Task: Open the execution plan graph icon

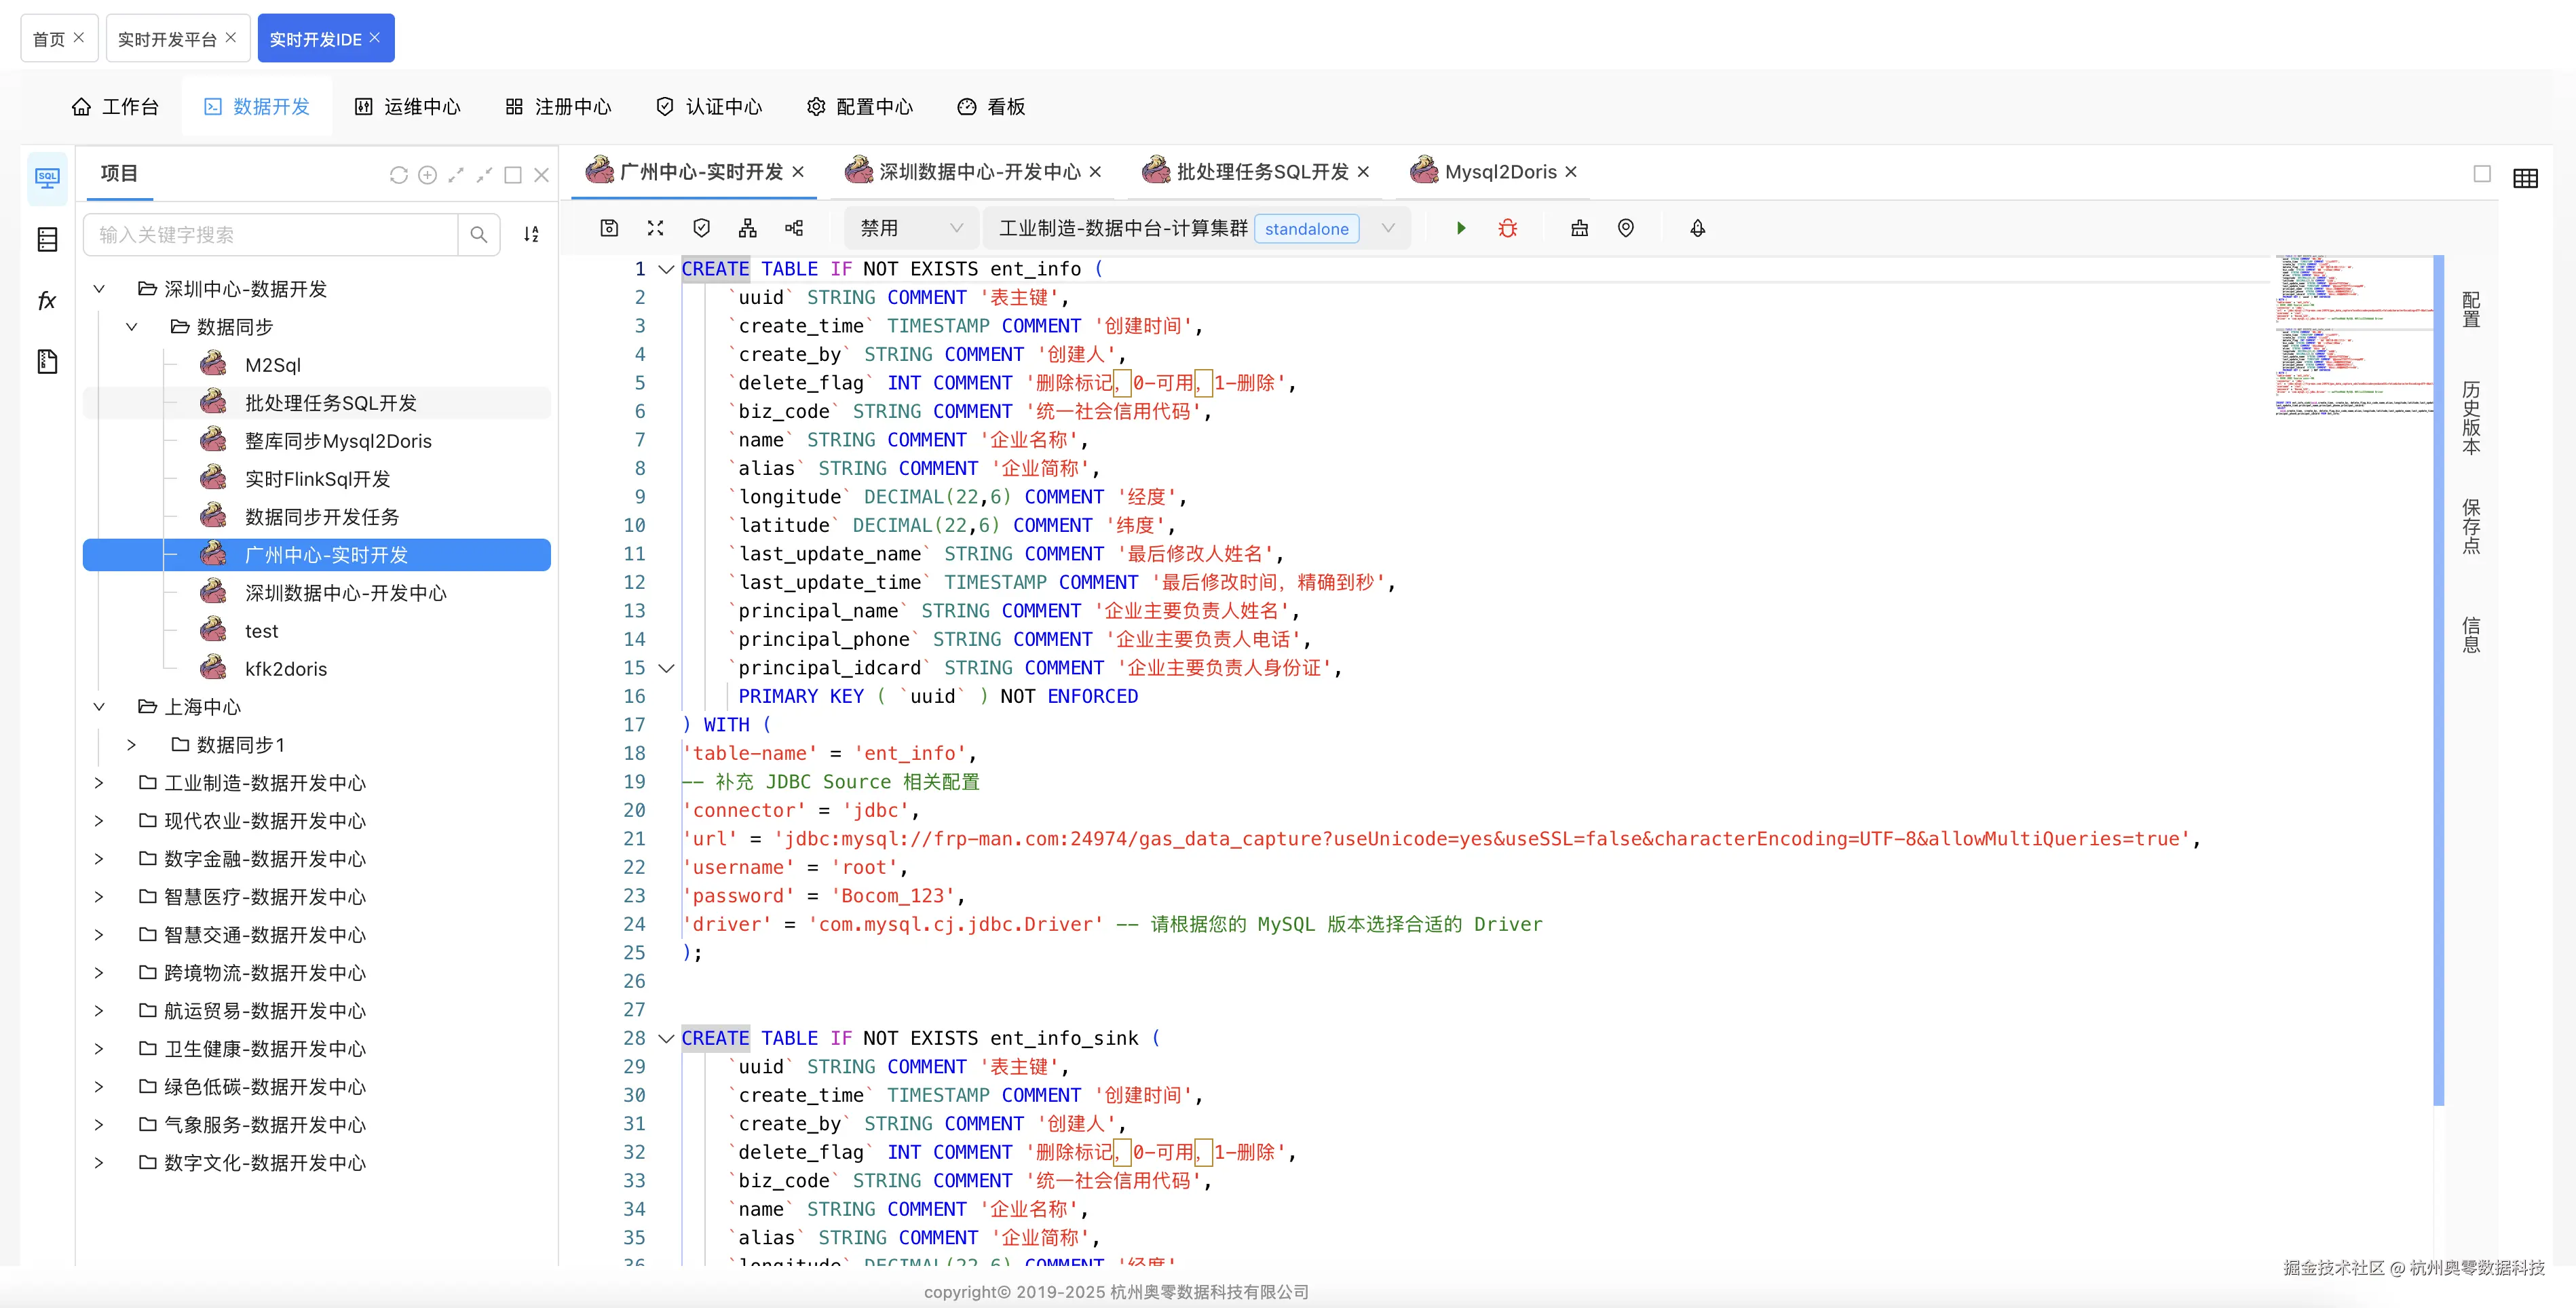Action: pos(747,228)
